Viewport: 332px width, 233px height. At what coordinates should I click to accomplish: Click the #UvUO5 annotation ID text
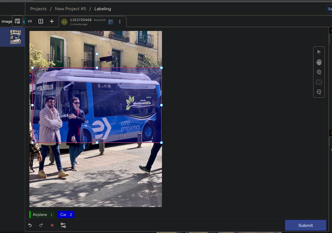(x=100, y=20)
